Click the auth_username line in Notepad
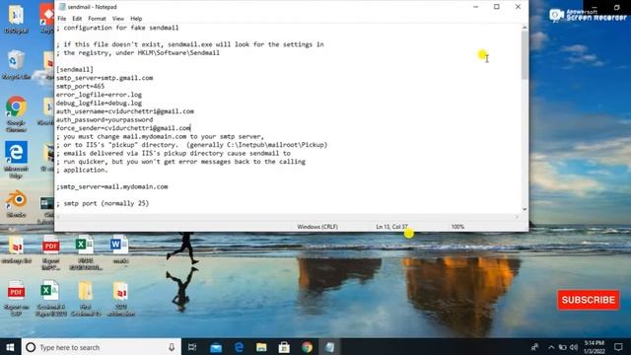The height and width of the screenshot is (355, 631). 125,111
